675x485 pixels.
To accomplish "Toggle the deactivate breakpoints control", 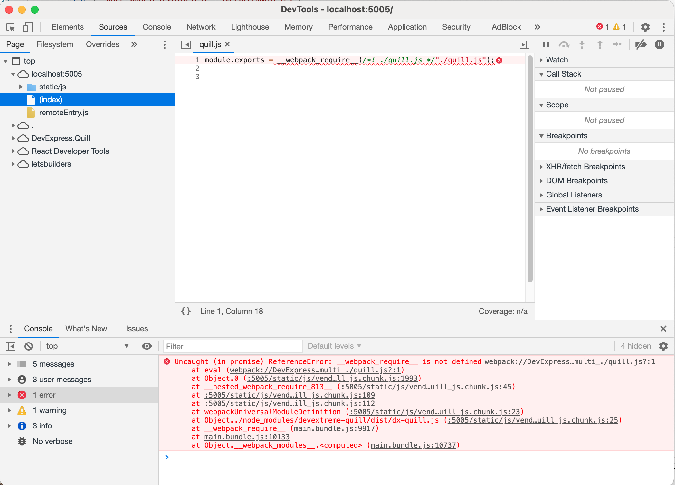I will (x=641, y=44).
